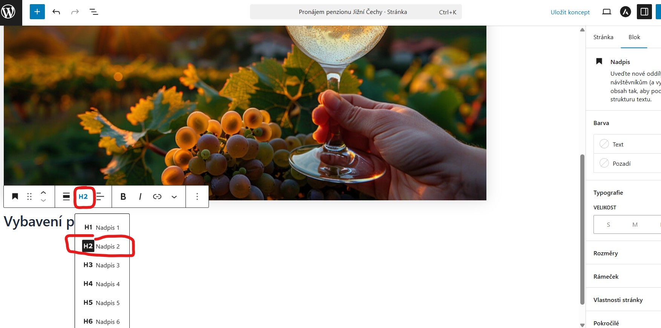
Task: Open the document overview list icon
Action: click(94, 12)
